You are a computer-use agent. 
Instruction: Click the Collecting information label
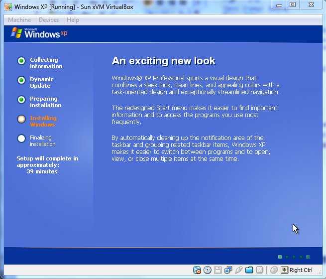point(46,63)
